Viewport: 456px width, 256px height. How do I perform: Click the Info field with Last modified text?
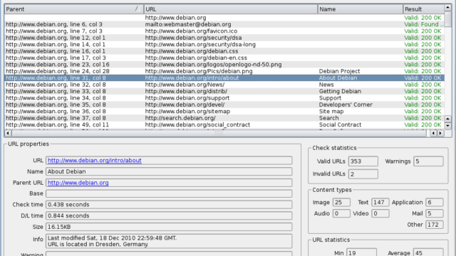point(169,241)
